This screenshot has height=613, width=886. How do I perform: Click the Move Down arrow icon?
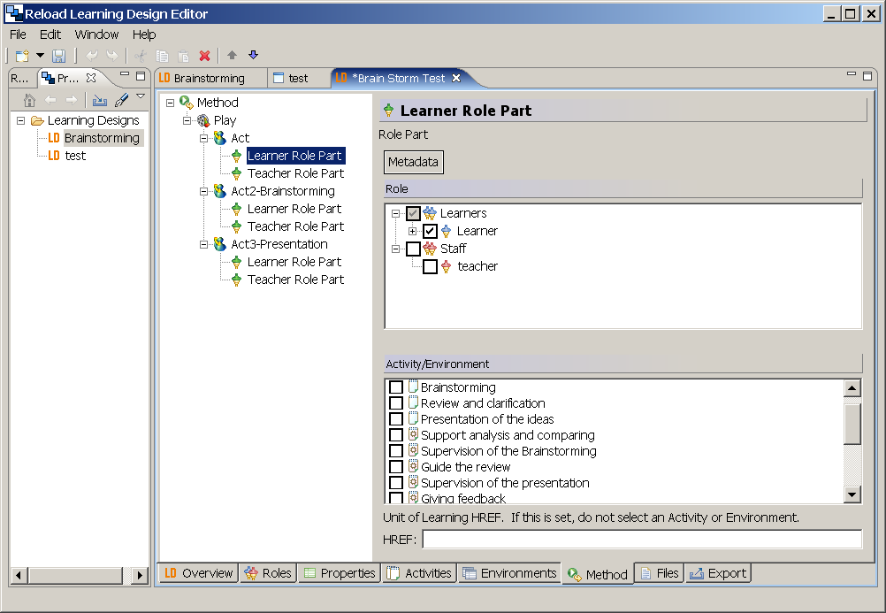(253, 56)
